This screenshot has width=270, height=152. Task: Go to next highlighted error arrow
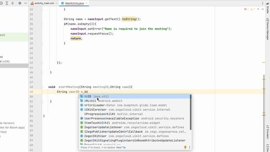[x=262, y=9]
